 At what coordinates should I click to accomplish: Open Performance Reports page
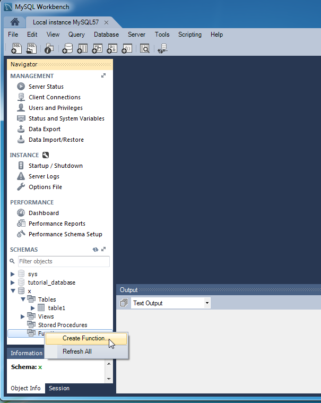(x=57, y=224)
